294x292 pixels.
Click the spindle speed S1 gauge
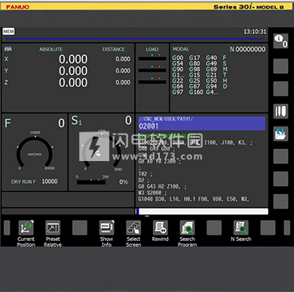point(102,151)
